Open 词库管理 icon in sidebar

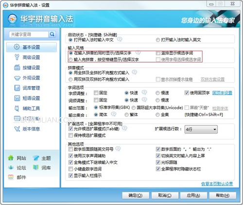point(17,88)
